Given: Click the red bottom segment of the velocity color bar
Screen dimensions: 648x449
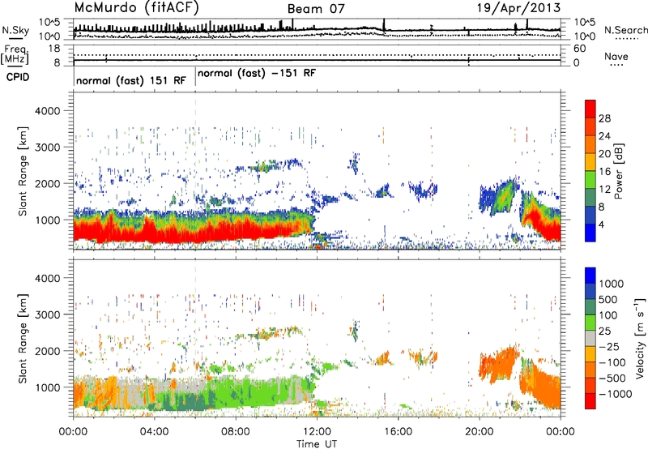Looking at the screenshot, I should [x=590, y=401].
